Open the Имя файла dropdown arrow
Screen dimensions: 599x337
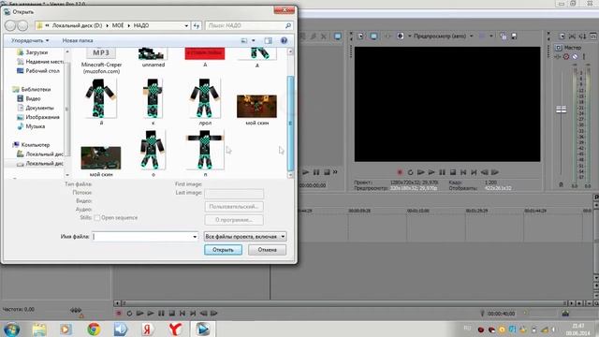(195, 237)
